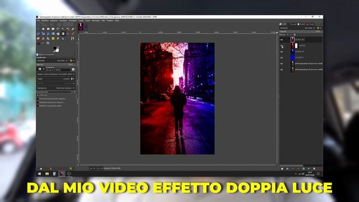The width and height of the screenshot is (359, 202).
Task: Select the Free Select lasso tool
Action: [x=58, y=29]
